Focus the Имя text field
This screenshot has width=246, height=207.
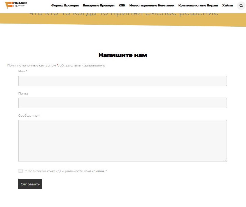(x=122, y=81)
